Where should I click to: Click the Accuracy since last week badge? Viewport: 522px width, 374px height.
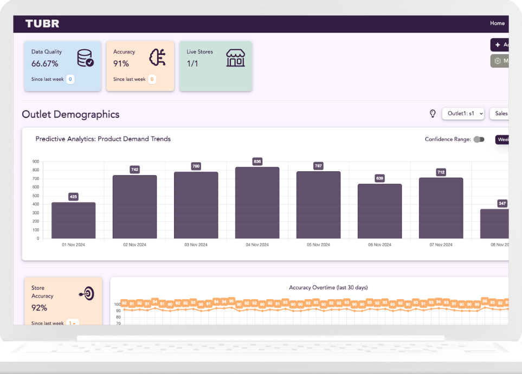click(152, 79)
